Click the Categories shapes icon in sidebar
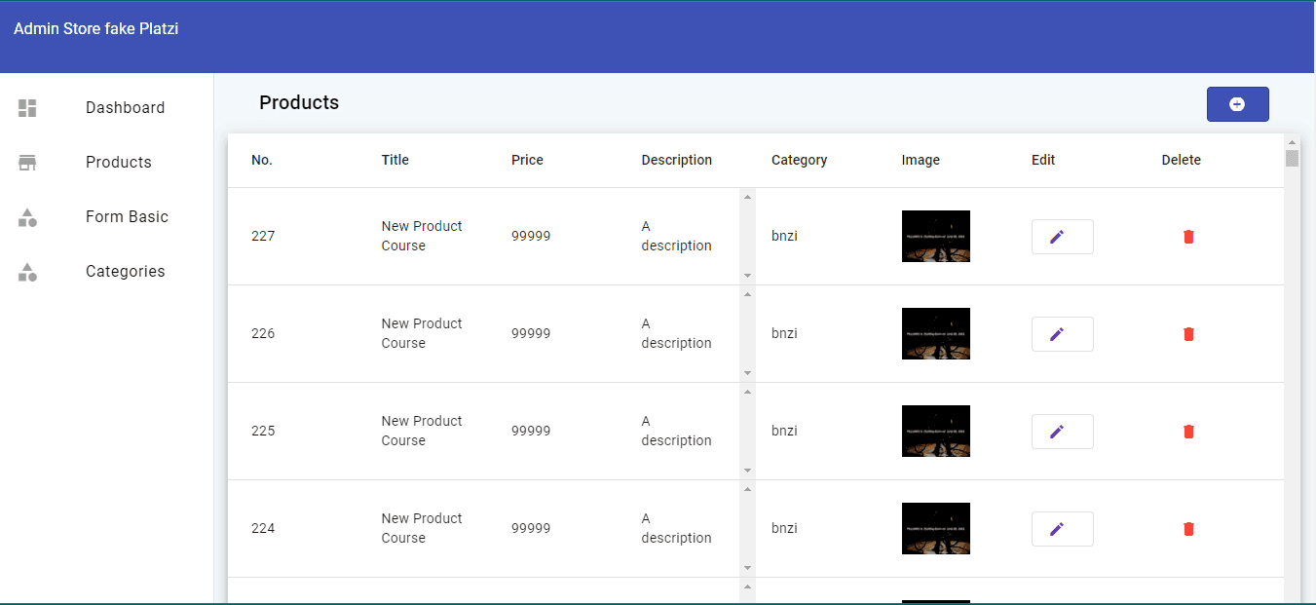Screen dimensions: 1316x605 pos(27,272)
